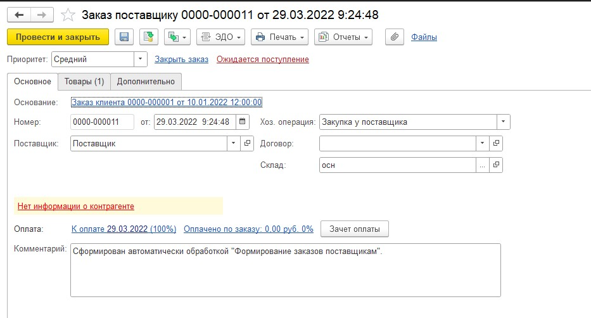Expand the Приоритет dropdown
Viewport: 591px width, 318px height.
(x=140, y=59)
